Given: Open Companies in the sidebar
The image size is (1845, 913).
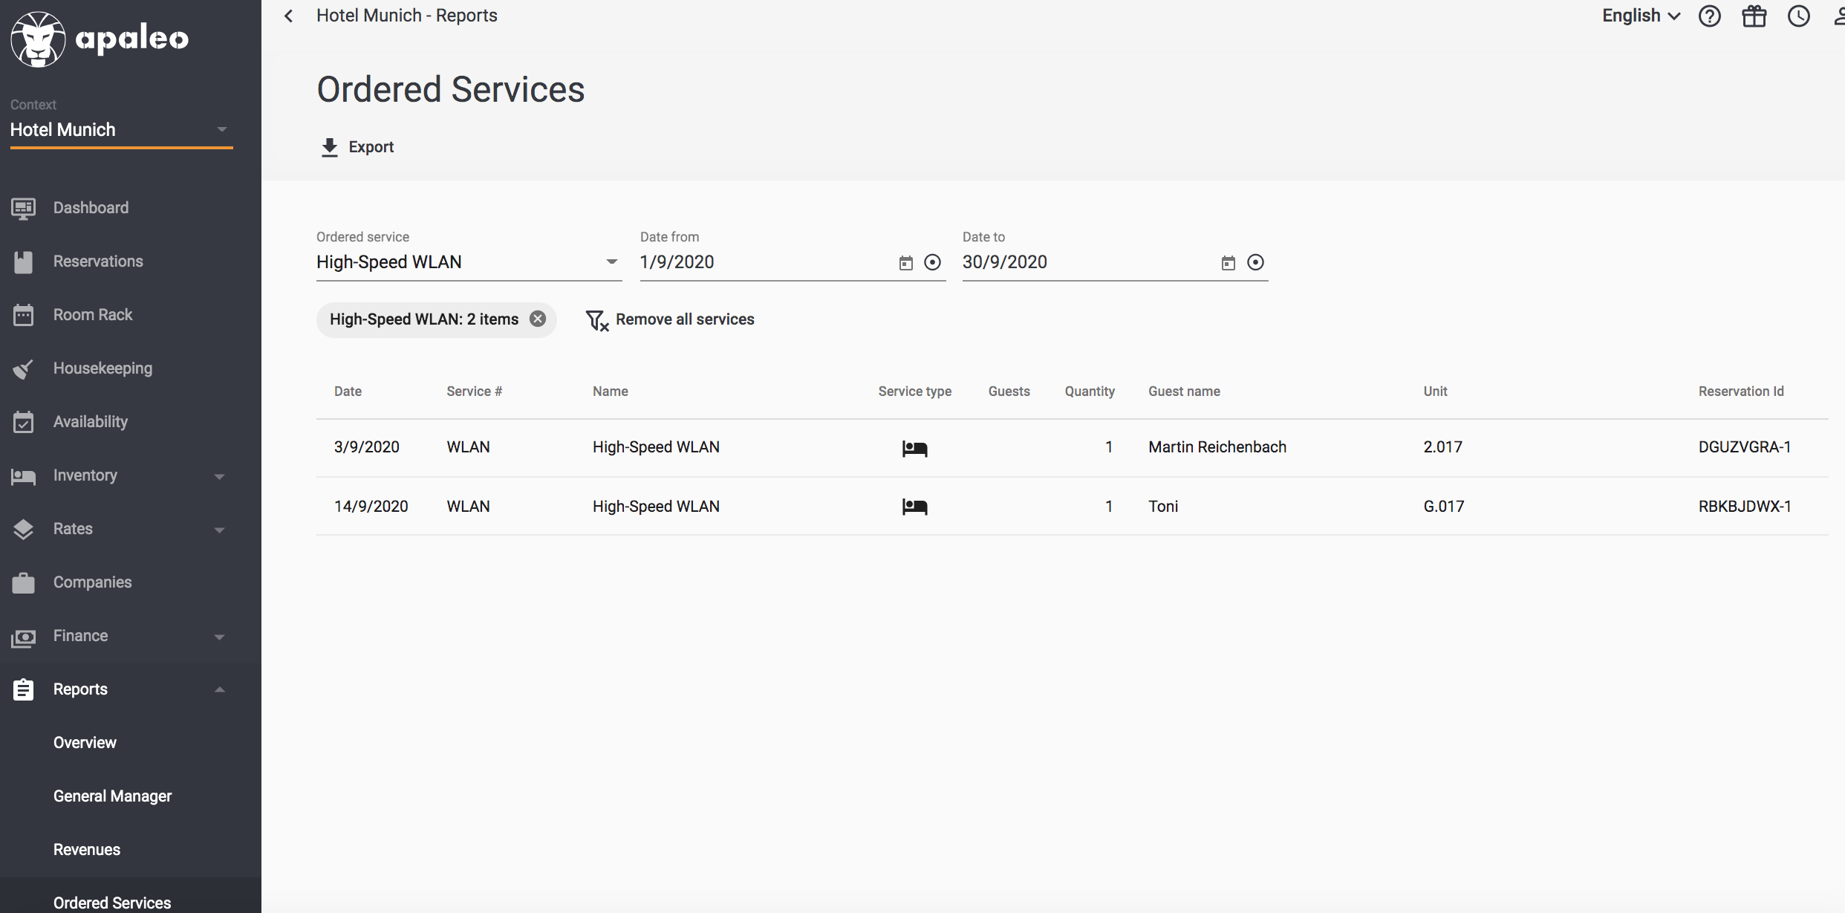Looking at the screenshot, I should [x=92, y=582].
